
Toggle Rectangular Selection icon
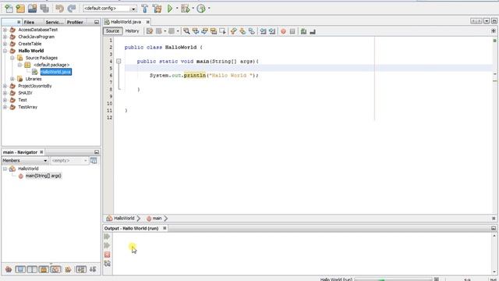point(222,31)
